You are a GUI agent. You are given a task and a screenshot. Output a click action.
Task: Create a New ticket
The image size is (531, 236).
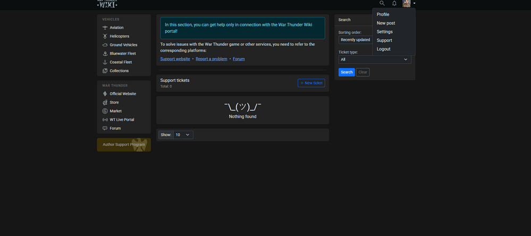coord(311,83)
